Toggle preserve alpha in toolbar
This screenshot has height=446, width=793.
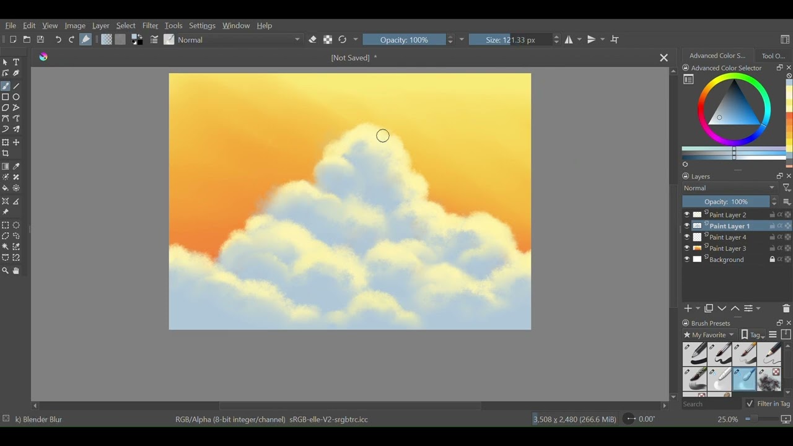pos(328,40)
